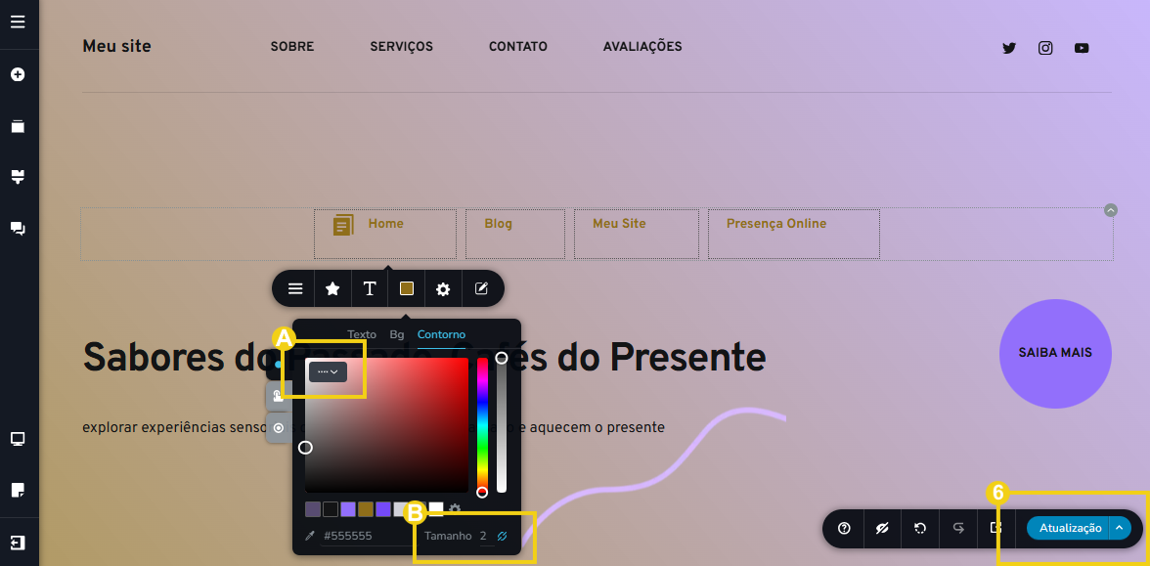This screenshot has height=566, width=1150.
Task: Select the text T tool in the floating toolbar
Action: 370,288
